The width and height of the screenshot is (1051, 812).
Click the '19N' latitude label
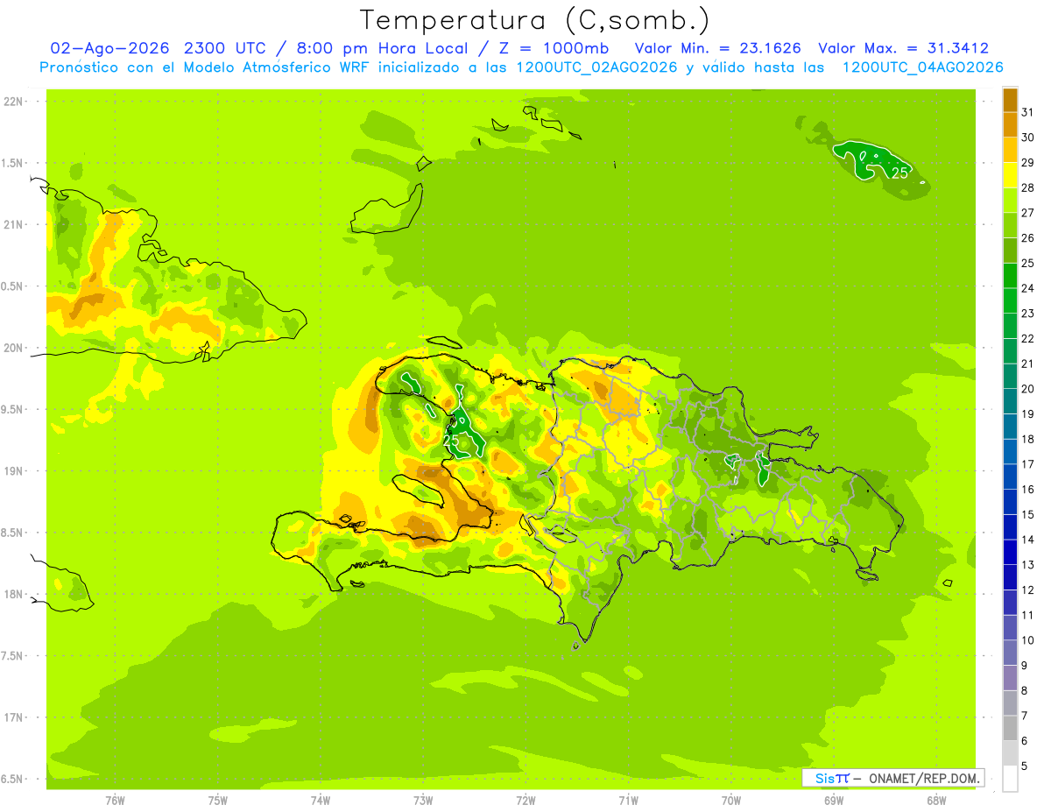tap(13, 471)
